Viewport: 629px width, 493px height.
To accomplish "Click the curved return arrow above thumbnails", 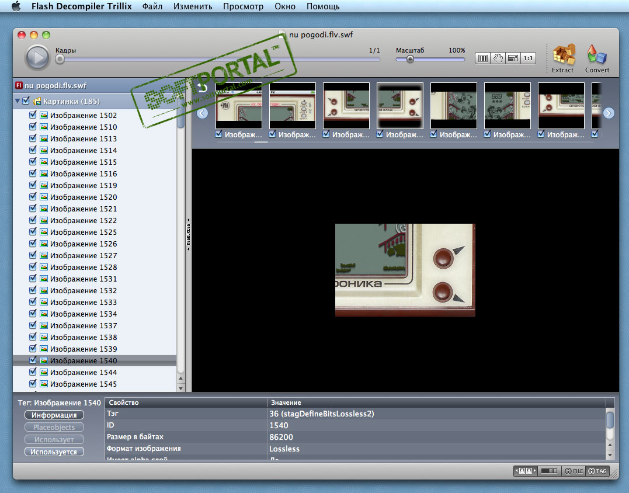I will click(203, 88).
